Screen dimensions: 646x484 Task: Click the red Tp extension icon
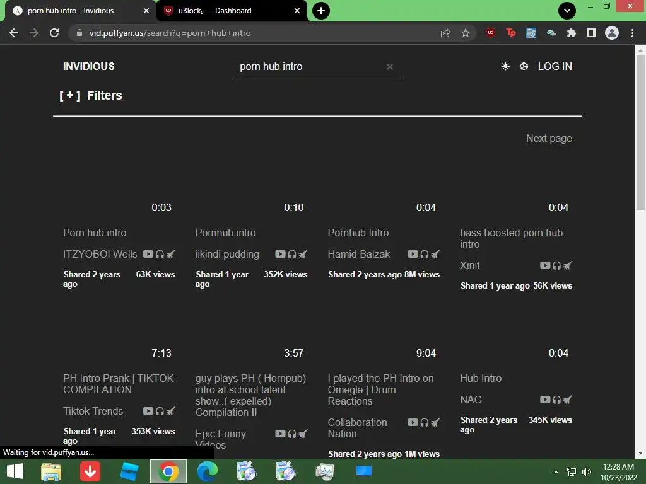click(x=510, y=33)
